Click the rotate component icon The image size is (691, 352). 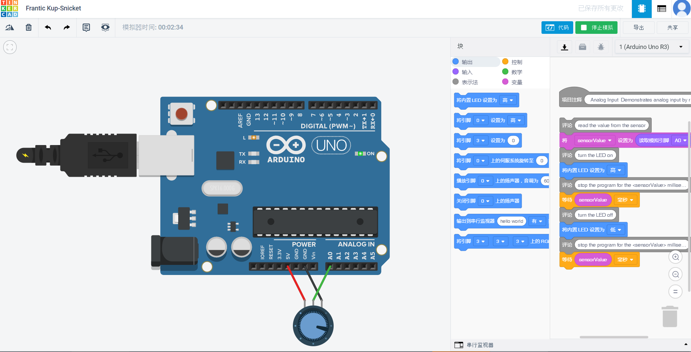click(10, 27)
